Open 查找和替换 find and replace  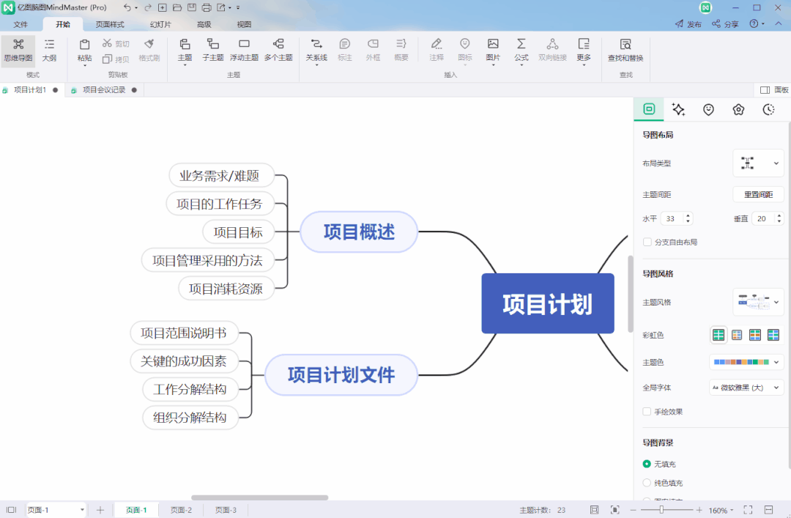tap(625, 50)
